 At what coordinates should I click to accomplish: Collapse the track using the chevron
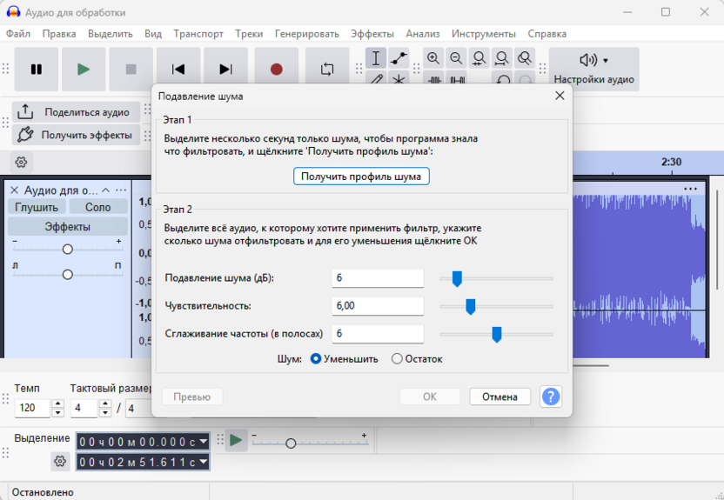click(106, 190)
